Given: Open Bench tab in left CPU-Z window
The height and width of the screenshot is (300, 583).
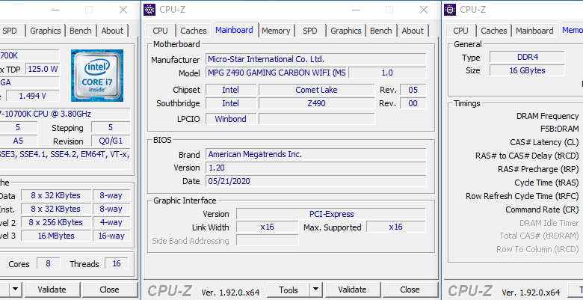Looking at the screenshot, I should click(x=81, y=31).
